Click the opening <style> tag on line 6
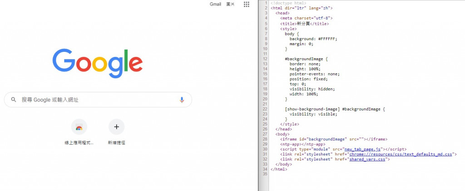This screenshot has width=465, height=191. tap(288, 29)
